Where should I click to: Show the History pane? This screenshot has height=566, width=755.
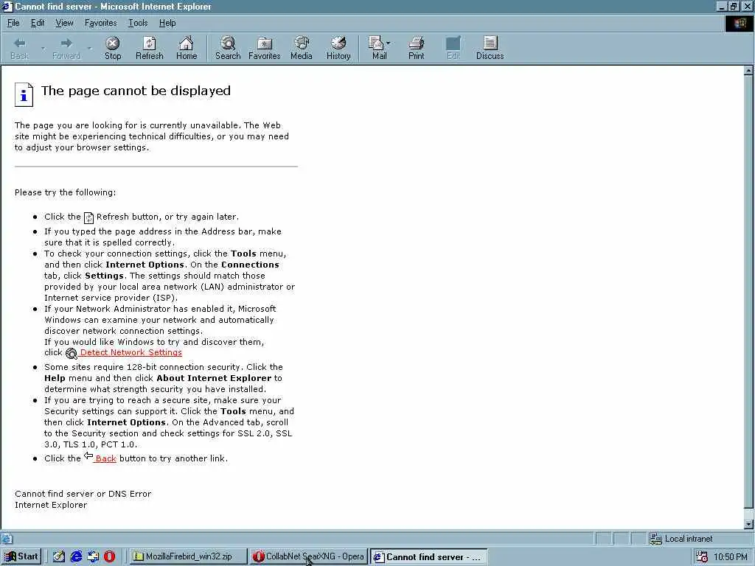click(x=338, y=48)
